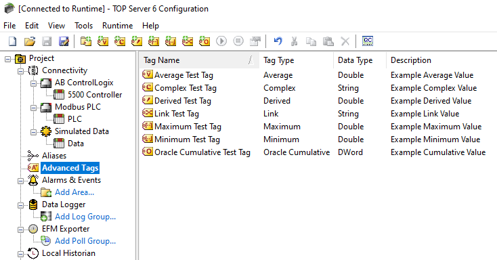Open the Tools menu
Image resolution: width=497 pixels, height=260 pixels.
click(x=84, y=26)
